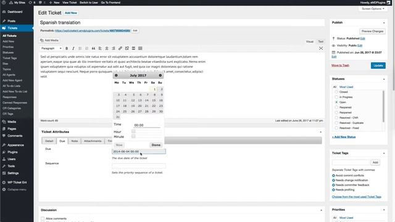
Task: Collapse the Publish box
Action: 384,23
